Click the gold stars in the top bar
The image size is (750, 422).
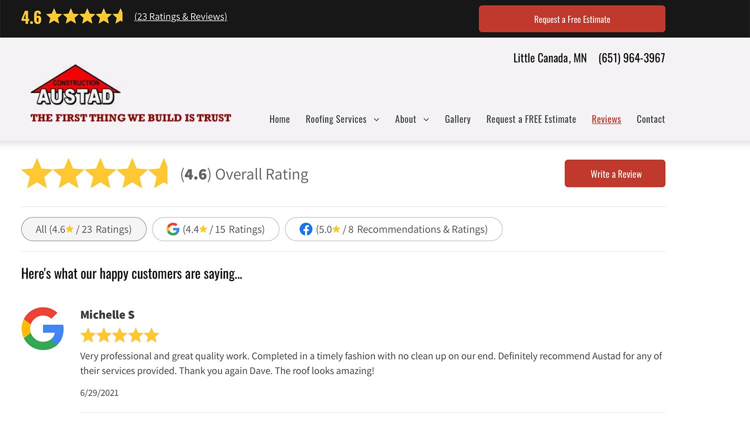pyautogui.click(x=85, y=16)
